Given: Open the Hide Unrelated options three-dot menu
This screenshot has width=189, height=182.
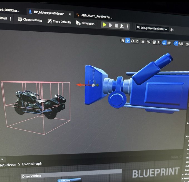Looking at the screenshot, I should coord(10,19).
